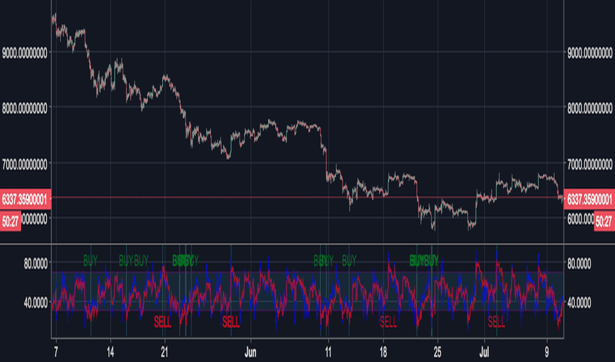Viewport: 615px width, 362px height.
Task: Click the 25 date label on the time axis
Action: (x=437, y=353)
